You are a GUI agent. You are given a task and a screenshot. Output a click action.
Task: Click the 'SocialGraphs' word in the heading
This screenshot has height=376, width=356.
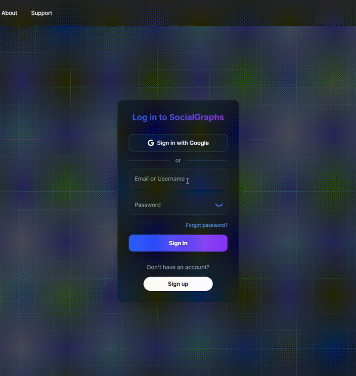click(196, 117)
